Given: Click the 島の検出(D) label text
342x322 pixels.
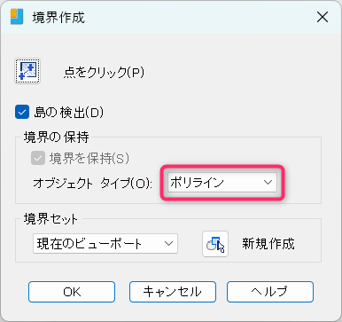Looking at the screenshot, I should [68, 113].
